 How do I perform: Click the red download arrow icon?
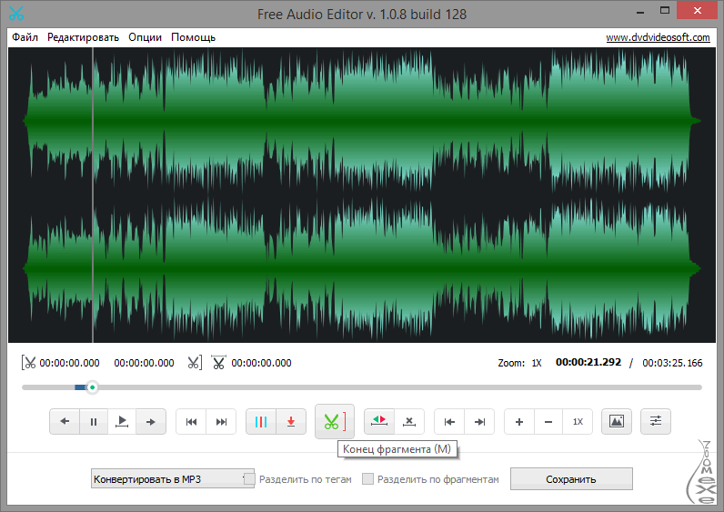tap(291, 421)
